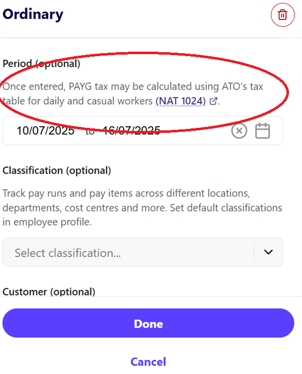Viewport: 302px width, 374px height.
Task: Confirm changes with the Done button
Action: point(148,323)
